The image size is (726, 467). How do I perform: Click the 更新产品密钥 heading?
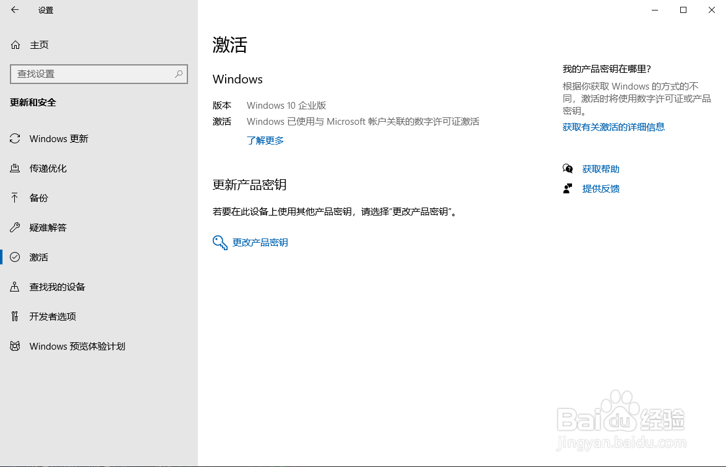pyautogui.click(x=250, y=185)
